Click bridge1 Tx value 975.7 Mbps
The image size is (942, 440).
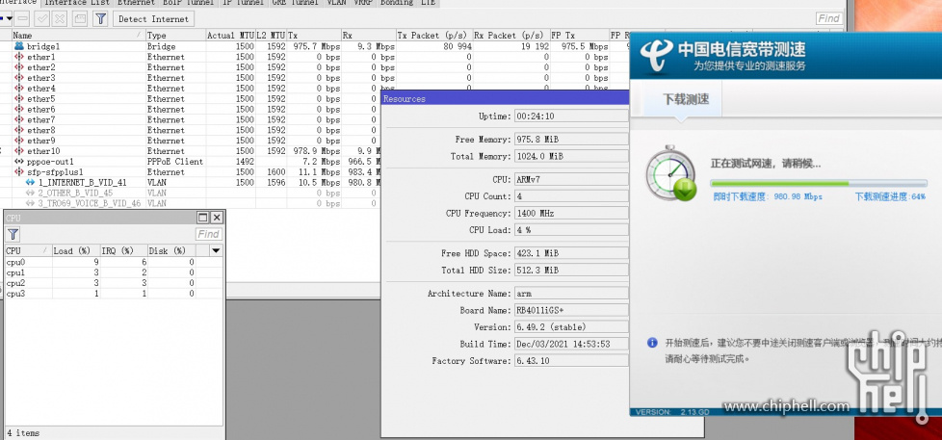(x=317, y=46)
